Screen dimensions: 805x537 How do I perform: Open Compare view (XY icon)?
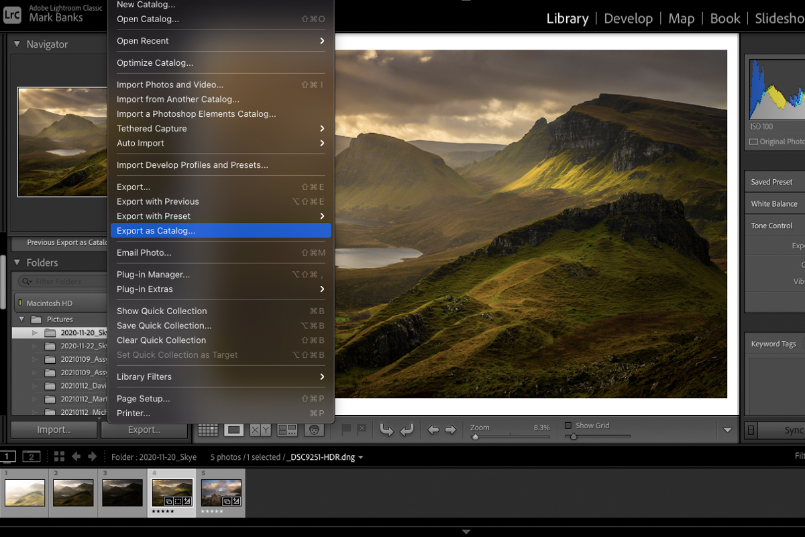pyautogui.click(x=260, y=430)
